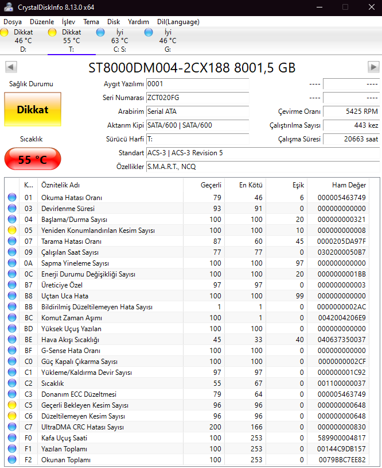Image resolution: width=382 pixels, height=468 pixels.
Task: Click the Standart field ACS-3 Revision 5
Action: (x=263, y=153)
